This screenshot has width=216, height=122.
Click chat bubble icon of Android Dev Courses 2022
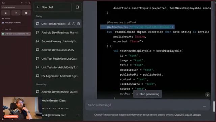[37, 50]
